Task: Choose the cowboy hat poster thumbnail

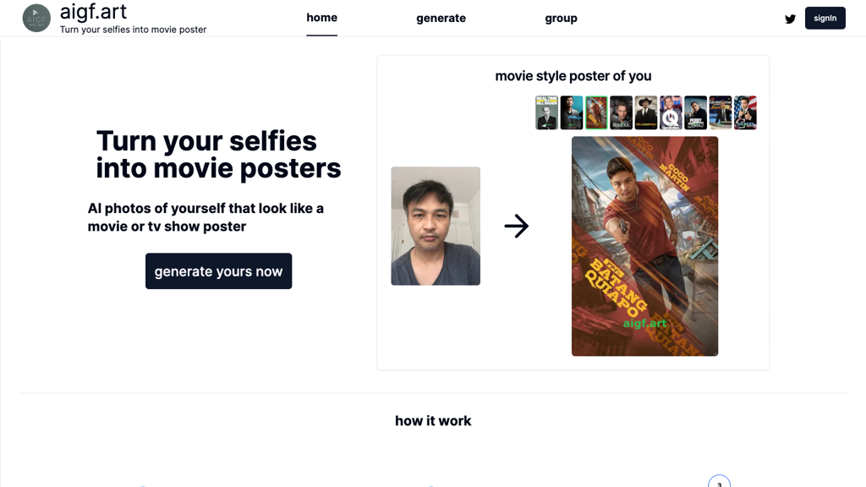Action: [x=646, y=112]
